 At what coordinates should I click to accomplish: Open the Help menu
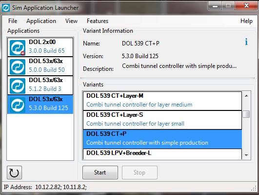[x=246, y=21]
